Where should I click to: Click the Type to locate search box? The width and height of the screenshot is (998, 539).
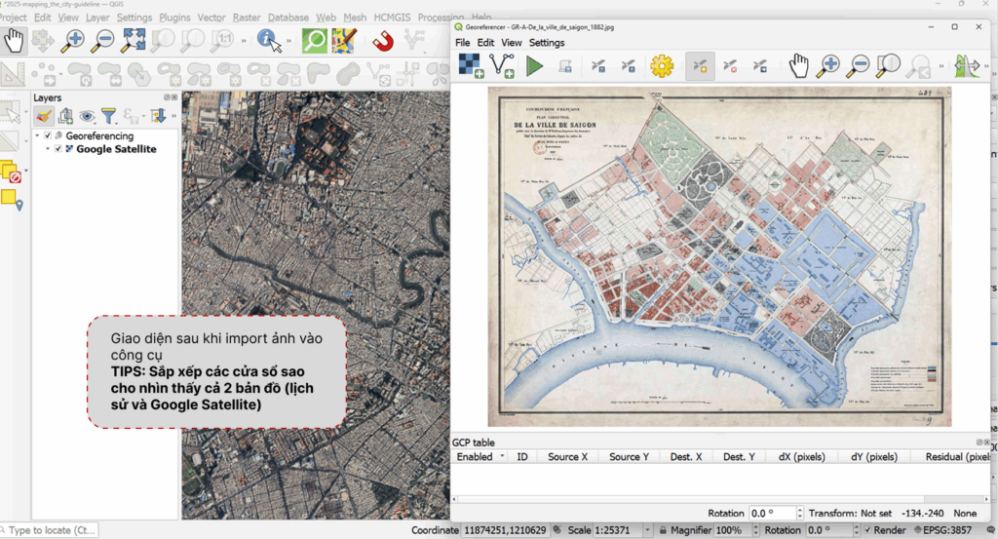pyautogui.click(x=51, y=530)
